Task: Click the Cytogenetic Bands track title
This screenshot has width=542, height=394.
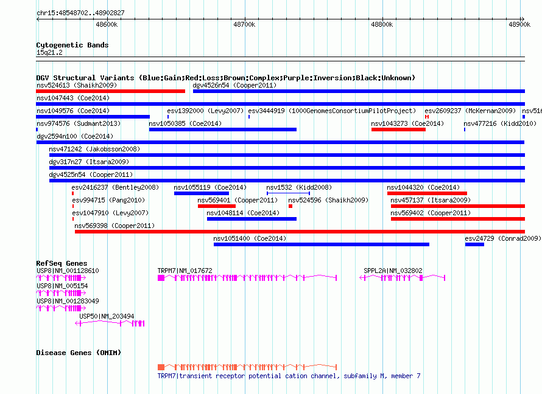Action: 72,45
